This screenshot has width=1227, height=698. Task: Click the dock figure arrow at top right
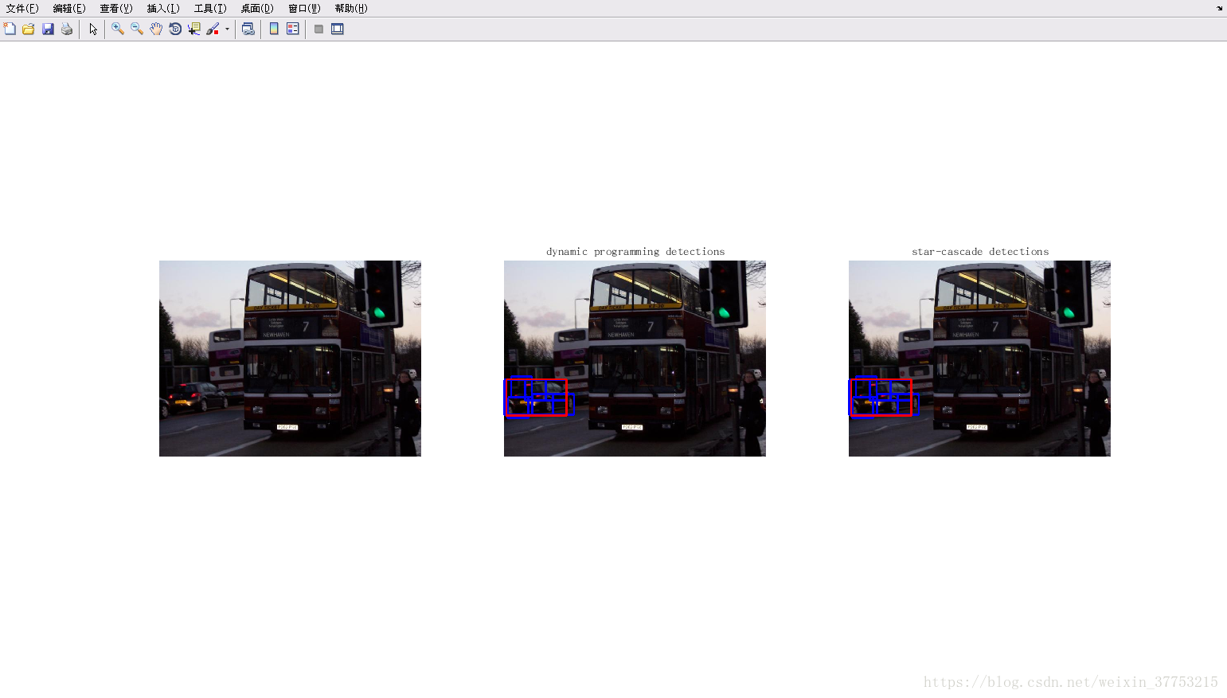[1219, 8]
